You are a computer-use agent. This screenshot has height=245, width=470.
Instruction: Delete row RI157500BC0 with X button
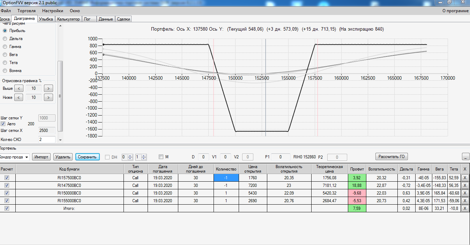click(x=464, y=177)
